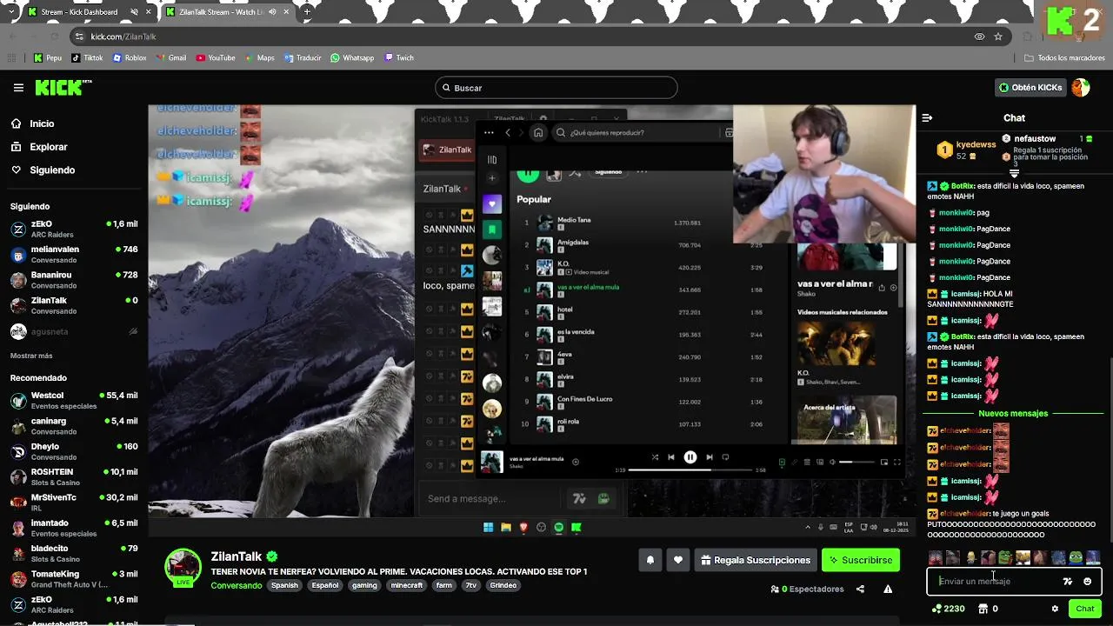The width and height of the screenshot is (1113, 626).
Task: Open the Kick hamburger menu
Action: (x=18, y=88)
